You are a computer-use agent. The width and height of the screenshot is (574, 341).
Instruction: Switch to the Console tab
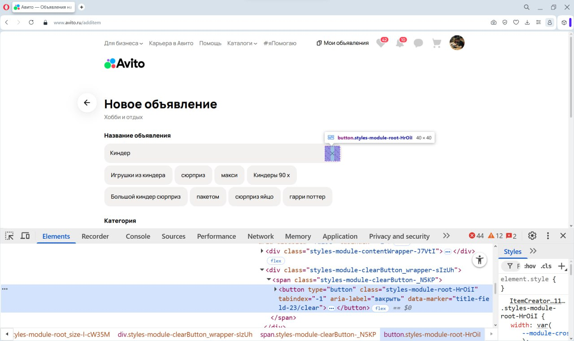pos(137,236)
